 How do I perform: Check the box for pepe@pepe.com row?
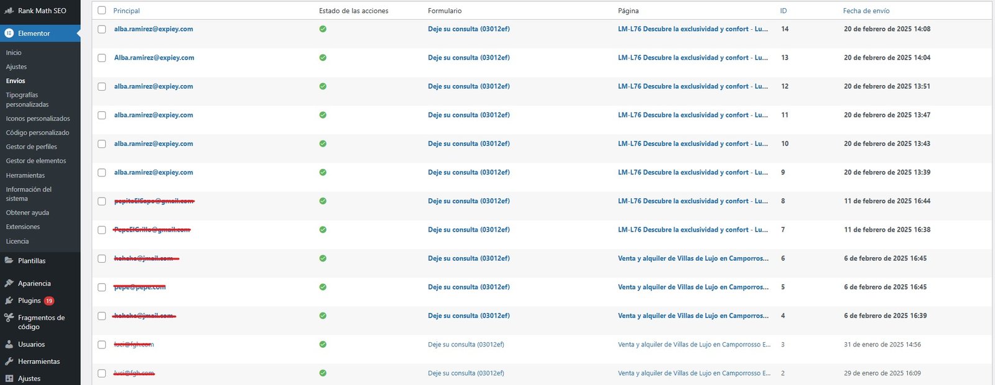tap(102, 288)
